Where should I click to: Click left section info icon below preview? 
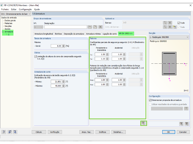tap(181, 124)
